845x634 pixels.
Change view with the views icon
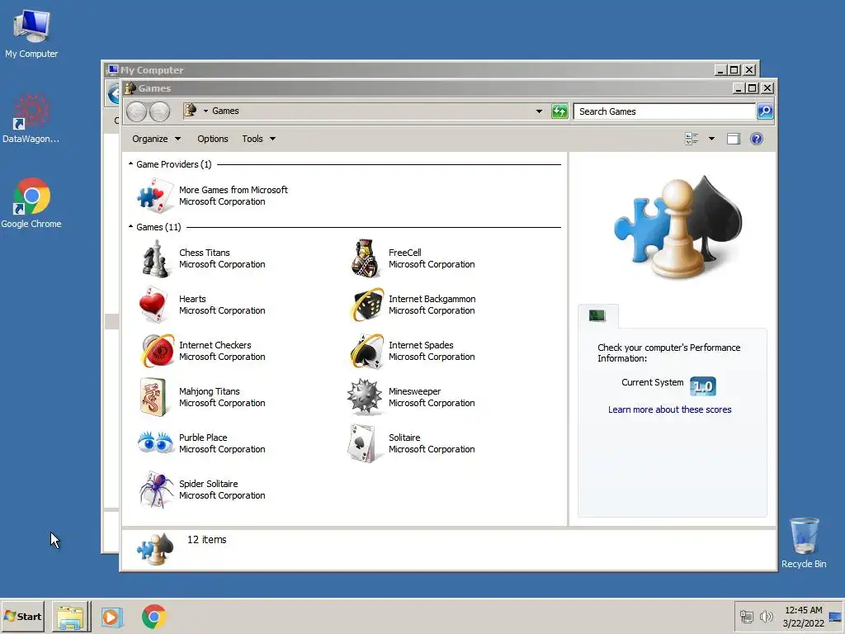tap(692, 139)
